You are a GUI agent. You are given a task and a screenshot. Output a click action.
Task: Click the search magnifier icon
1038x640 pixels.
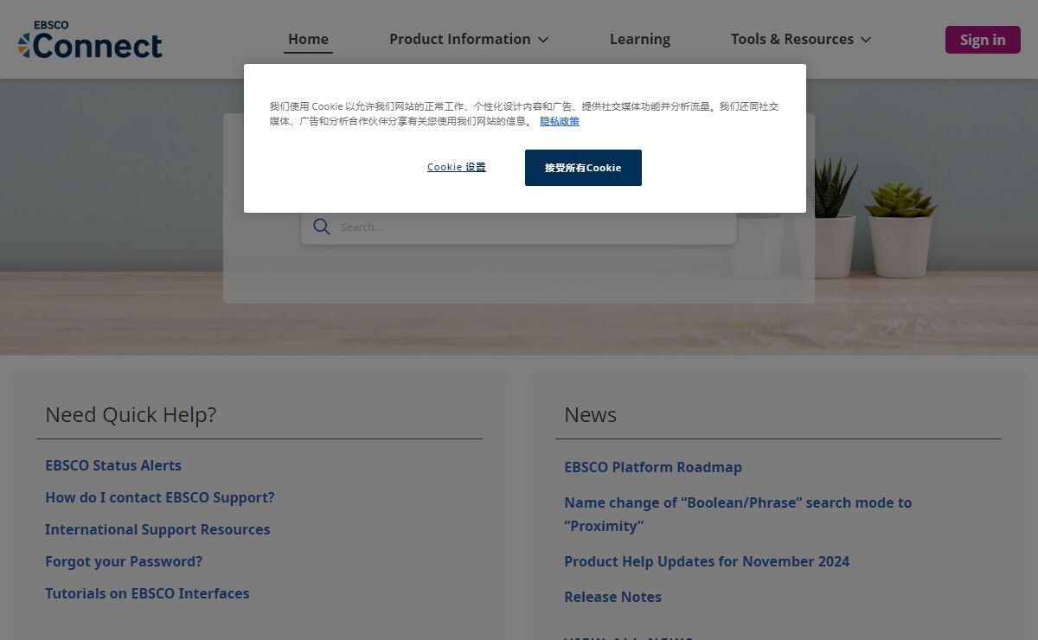[322, 227]
